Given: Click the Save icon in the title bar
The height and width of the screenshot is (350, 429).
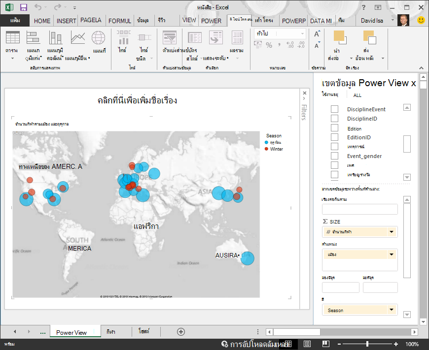Looking at the screenshot, I should click(x=24, y=7).
